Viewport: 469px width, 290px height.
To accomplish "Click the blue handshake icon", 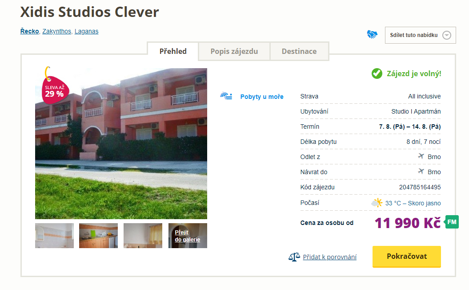I will [372, 35].
